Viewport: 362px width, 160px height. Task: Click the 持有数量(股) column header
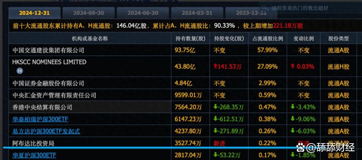click(x=190, y=39)
